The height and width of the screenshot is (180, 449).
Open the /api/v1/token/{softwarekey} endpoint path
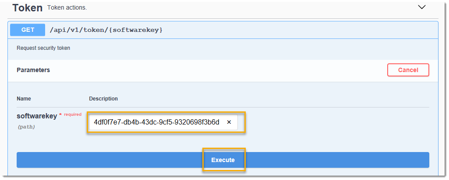coord(106,30)
